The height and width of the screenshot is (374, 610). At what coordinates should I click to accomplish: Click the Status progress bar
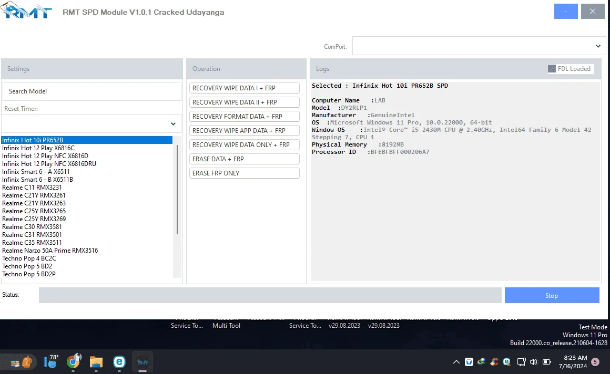(270, 295)
